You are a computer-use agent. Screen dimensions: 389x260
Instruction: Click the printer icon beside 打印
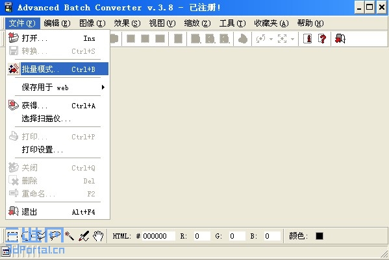(14, 136)
